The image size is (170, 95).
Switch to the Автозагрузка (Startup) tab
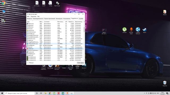pos(59,19)
